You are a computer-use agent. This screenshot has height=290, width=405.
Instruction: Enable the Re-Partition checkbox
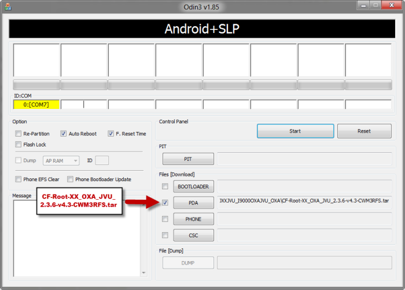pos(18,134)
